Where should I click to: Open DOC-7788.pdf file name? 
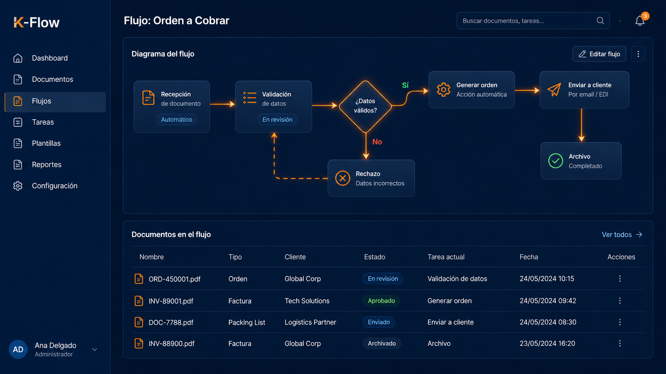[x=171, y=322]
